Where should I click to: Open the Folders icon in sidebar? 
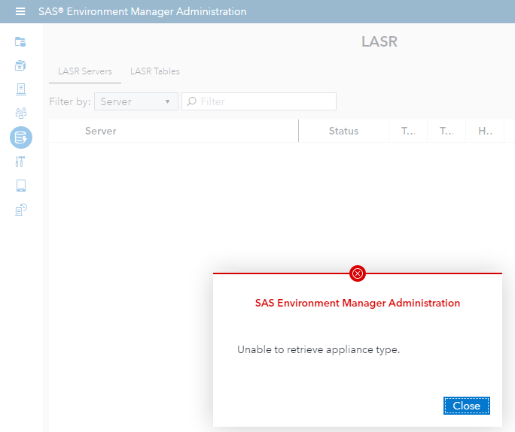pos(20,41)
